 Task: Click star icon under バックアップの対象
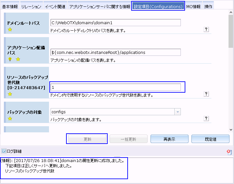[10, 119]
